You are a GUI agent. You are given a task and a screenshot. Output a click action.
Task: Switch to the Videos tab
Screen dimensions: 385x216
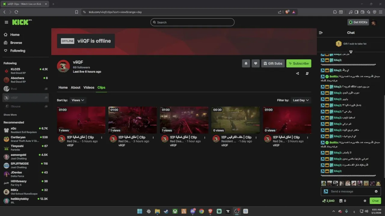point(89,88)
